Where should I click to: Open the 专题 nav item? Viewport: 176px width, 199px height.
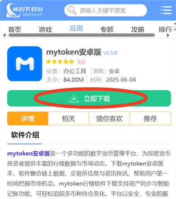coord(107,29)
